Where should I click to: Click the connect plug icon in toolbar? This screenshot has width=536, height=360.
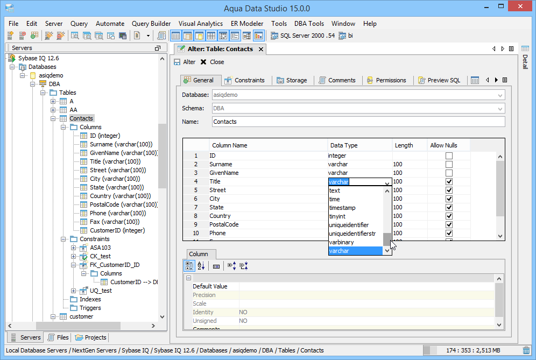click(49, 35)
